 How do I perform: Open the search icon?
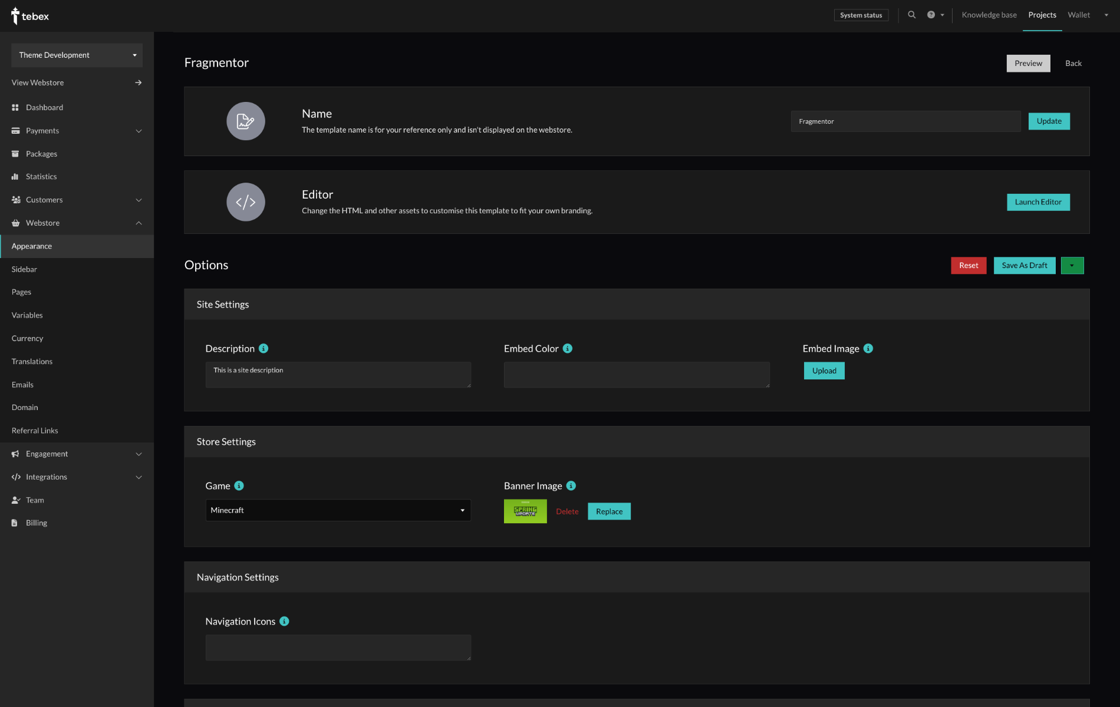coord(912,15)
